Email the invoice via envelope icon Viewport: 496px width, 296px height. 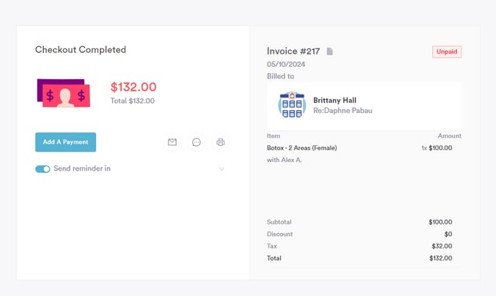tap(172, 142)
